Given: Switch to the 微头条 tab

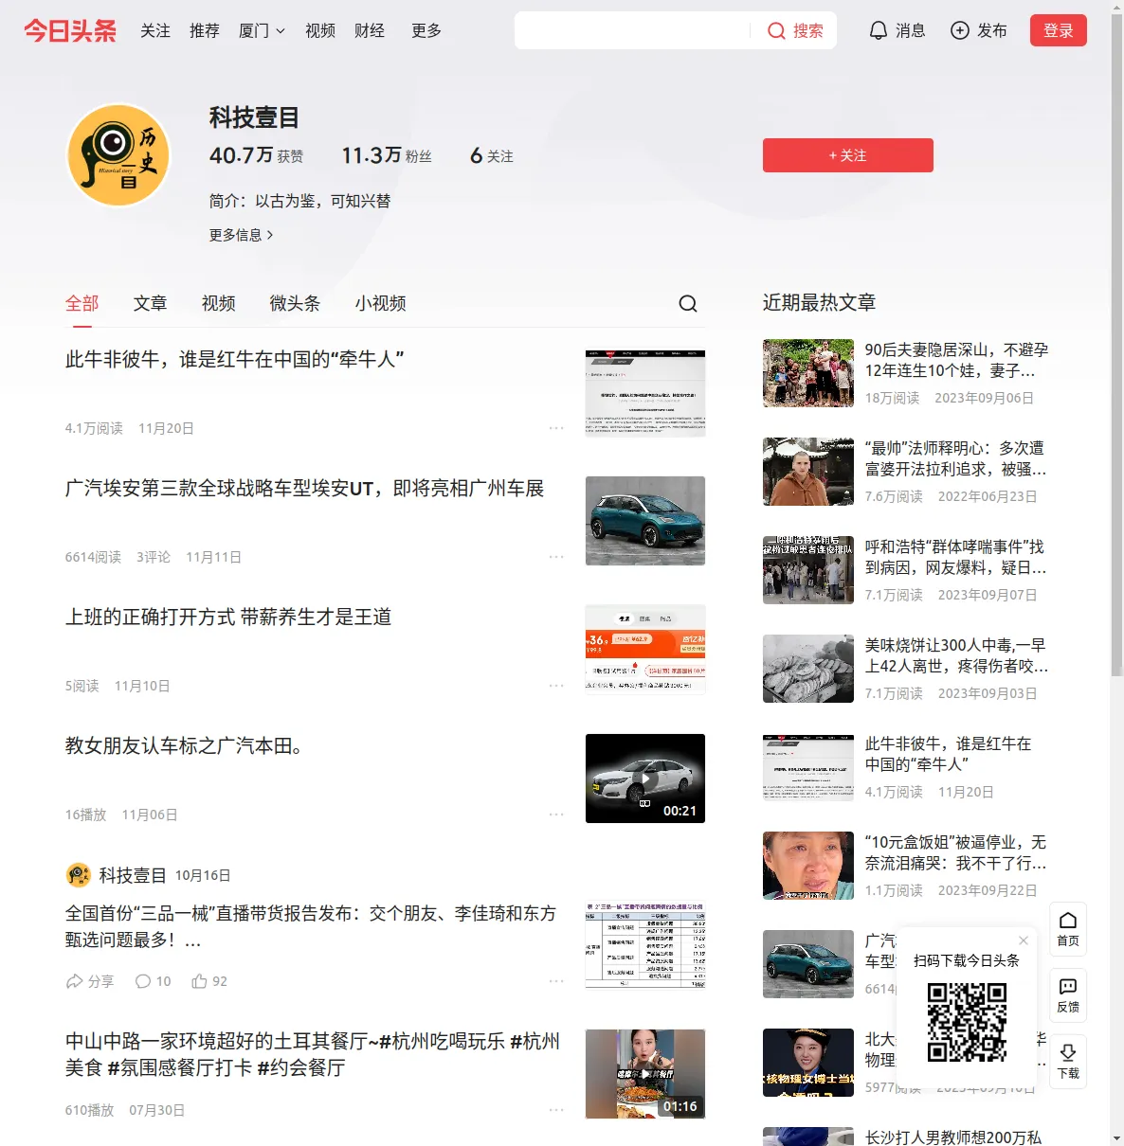Looking at the screenshot, I should click(295, 303).
